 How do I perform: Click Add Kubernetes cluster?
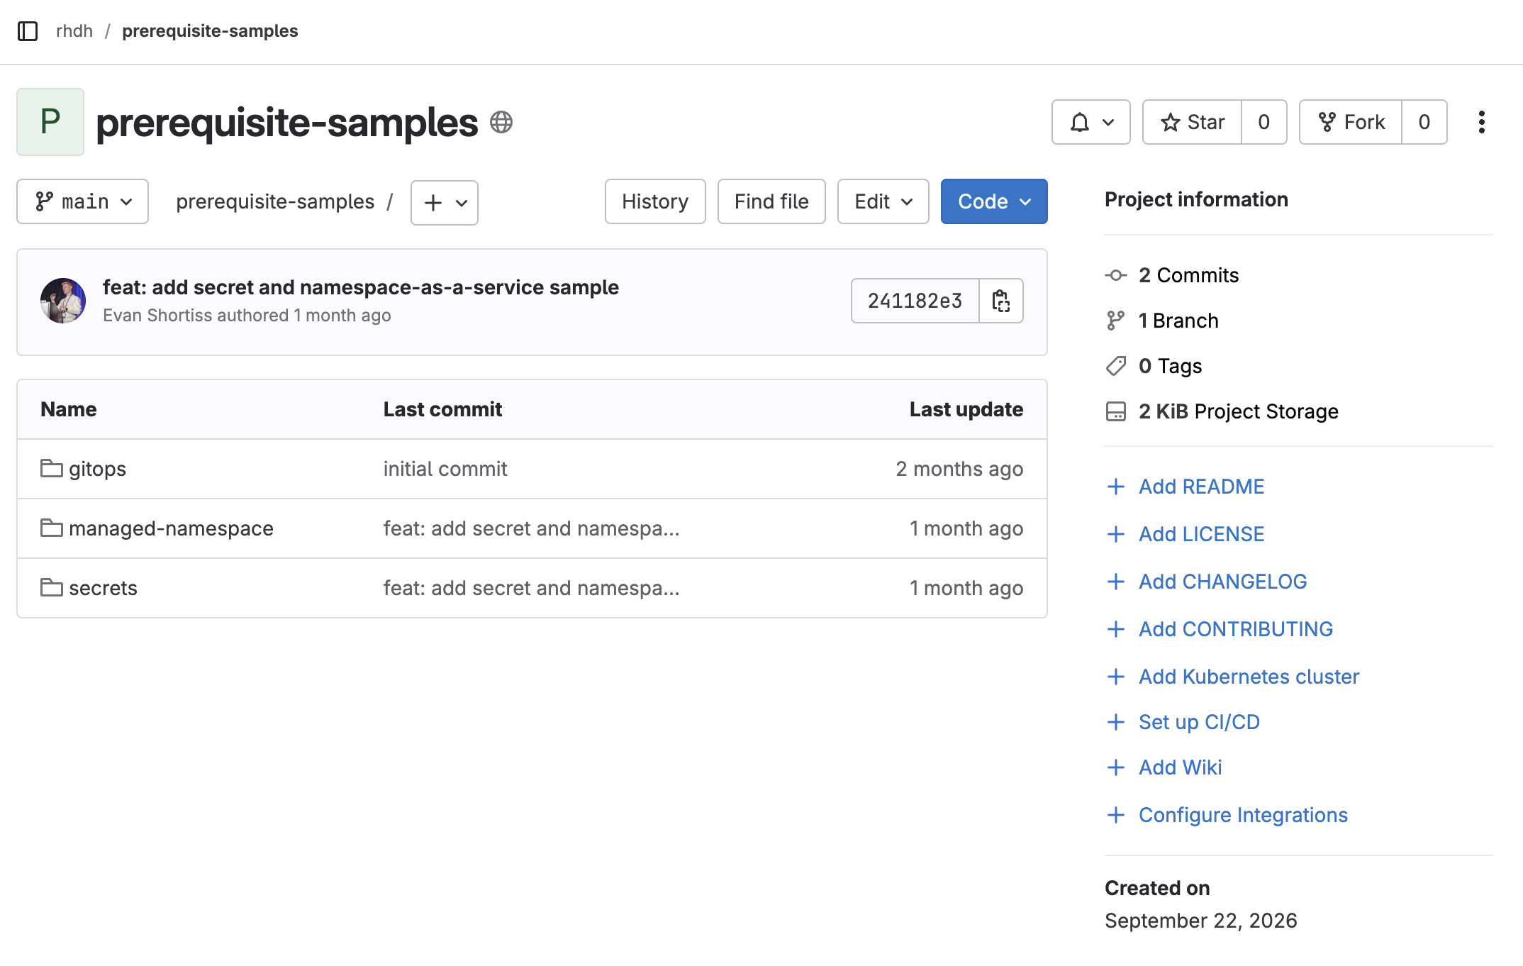[1249, 677]
